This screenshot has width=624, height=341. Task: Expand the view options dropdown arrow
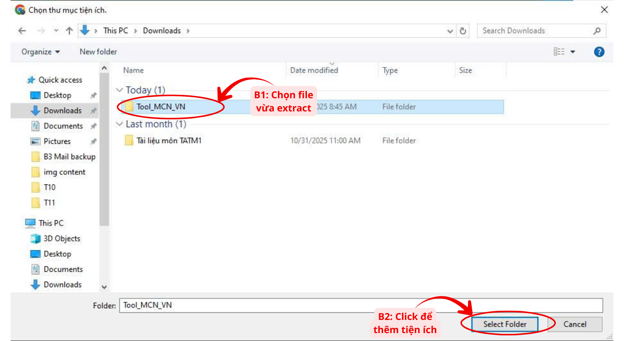pyautogui.click(x=573, y=52)
